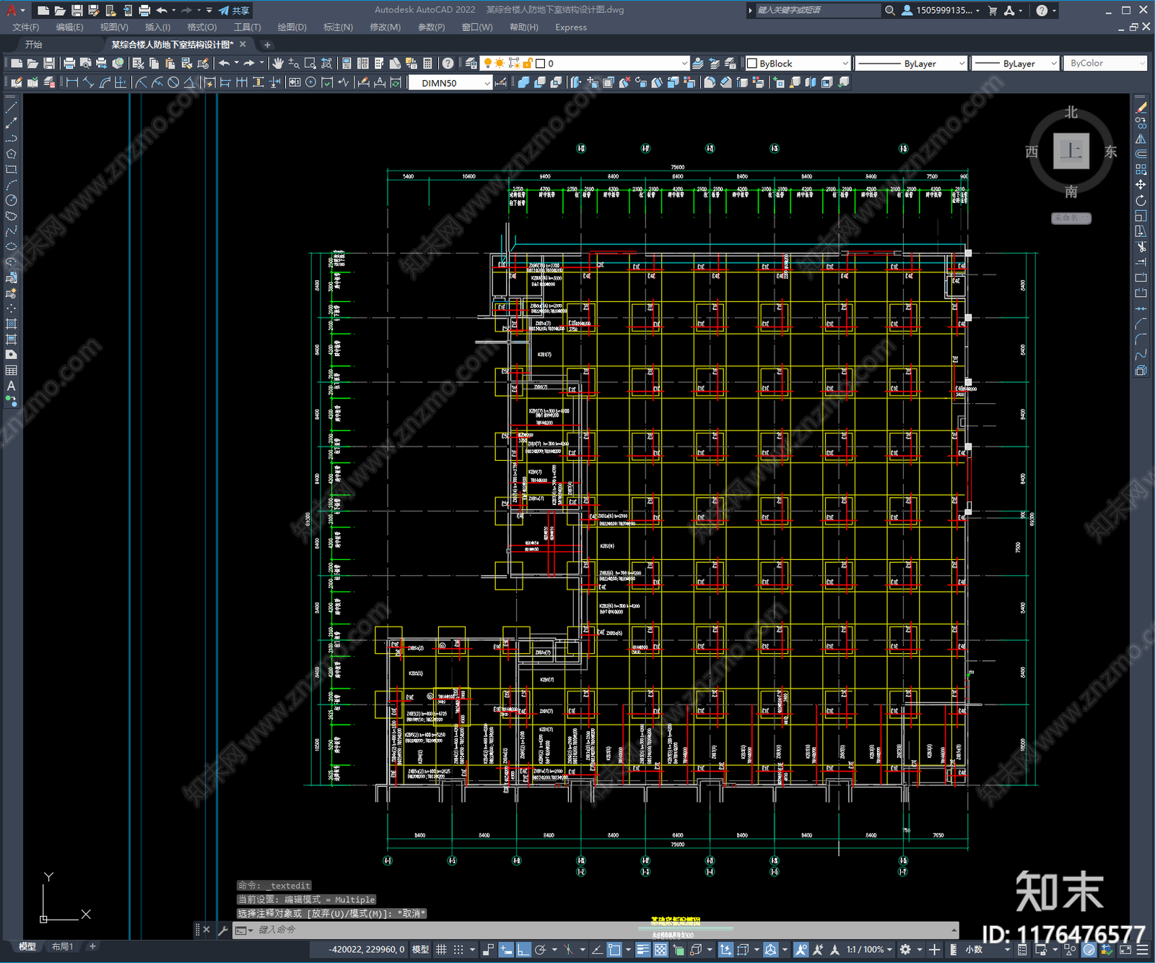Open the Express menu
The width and height of the screenshot is (1155, 963).
571,27
